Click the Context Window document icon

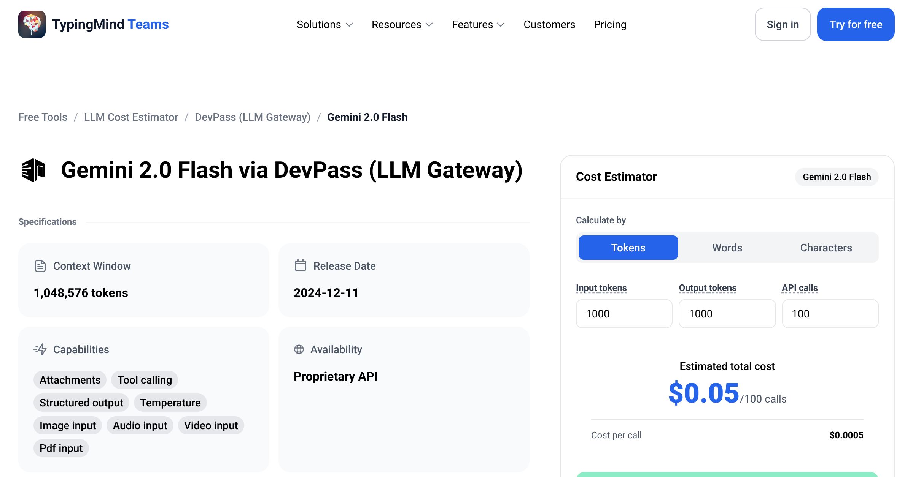[40, 266]
